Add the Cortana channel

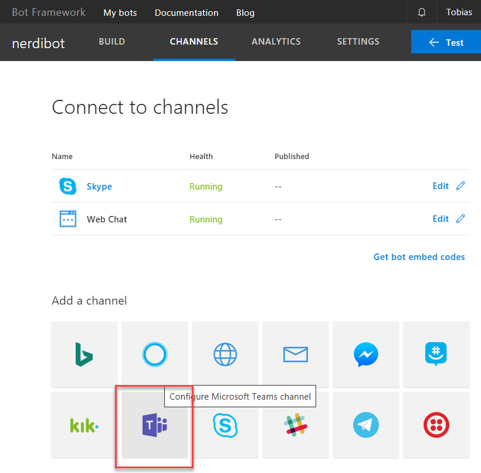point(155,354)
